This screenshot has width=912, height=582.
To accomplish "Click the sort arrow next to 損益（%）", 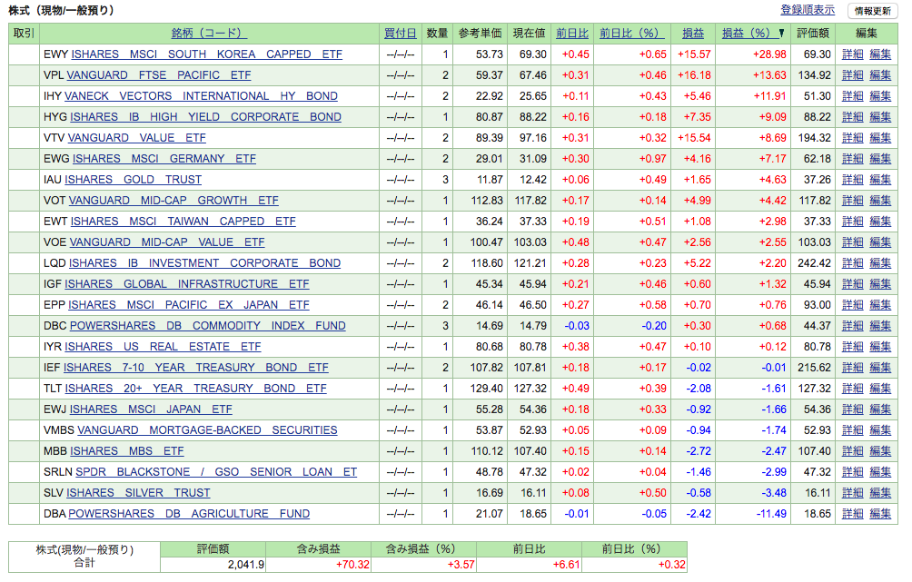I will point(781,34).
